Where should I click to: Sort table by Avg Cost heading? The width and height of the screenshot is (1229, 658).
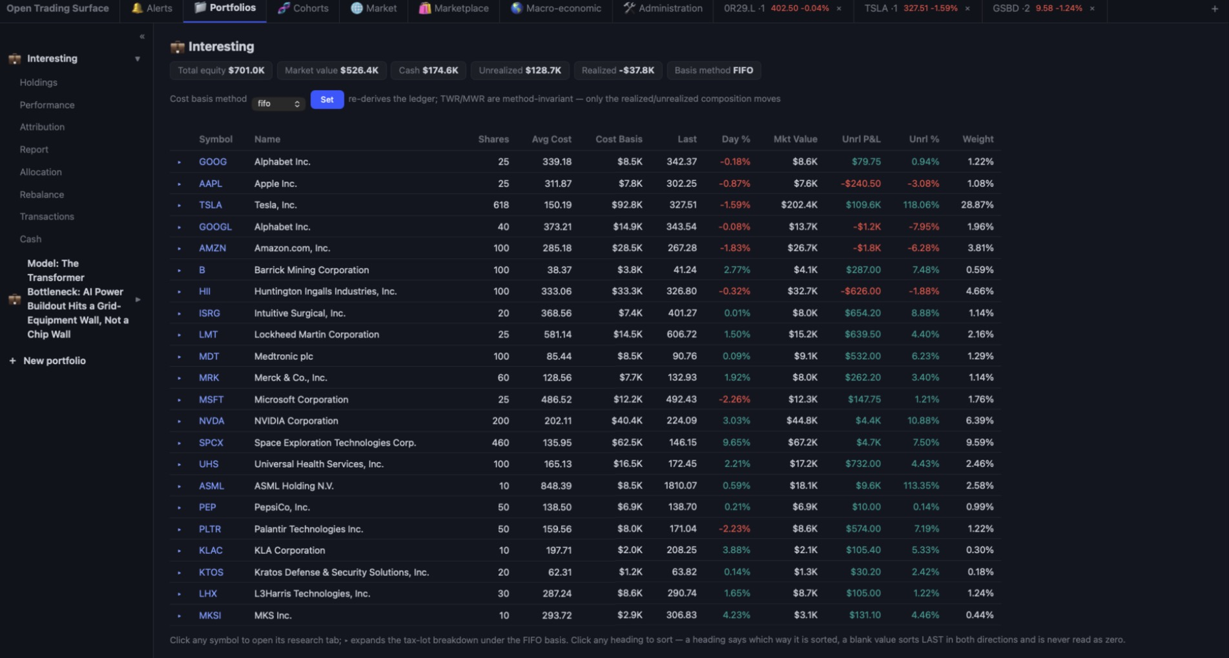[552, 139]
